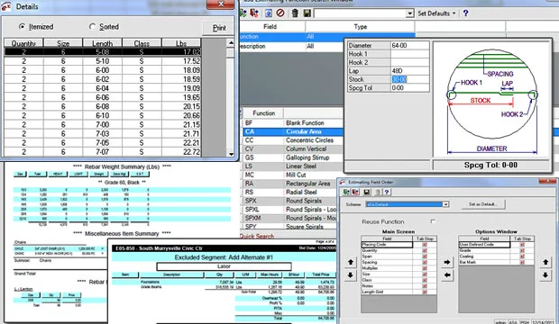Click the move-right arrow between field lists
Image resolution: width=559 pixels, height=324 pixels.
pos(447,263)
